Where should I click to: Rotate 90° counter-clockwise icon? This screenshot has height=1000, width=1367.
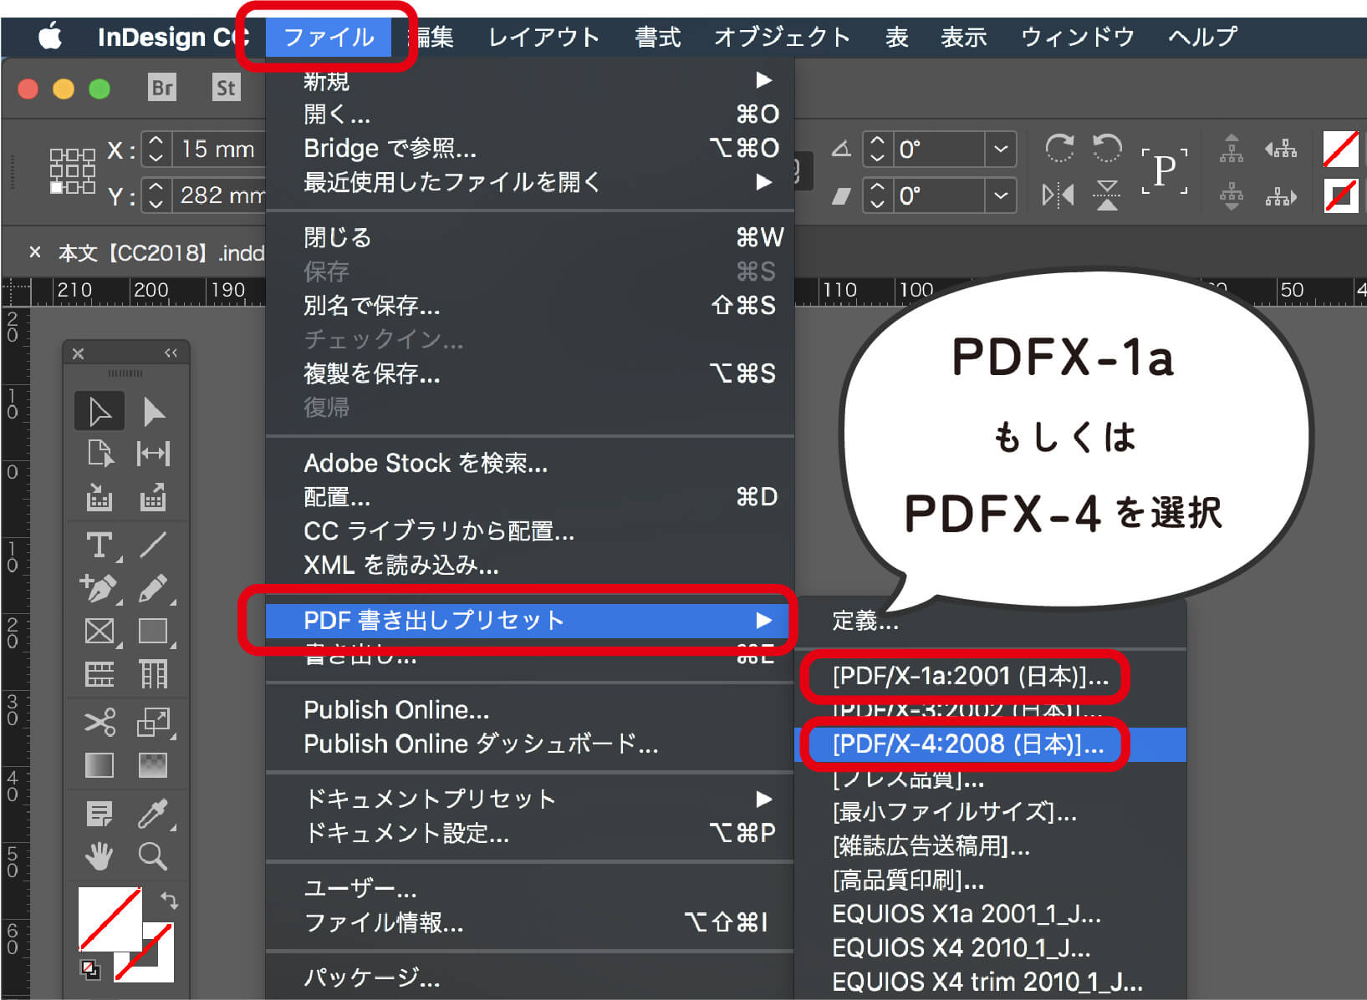click(x=1107, y=149)
